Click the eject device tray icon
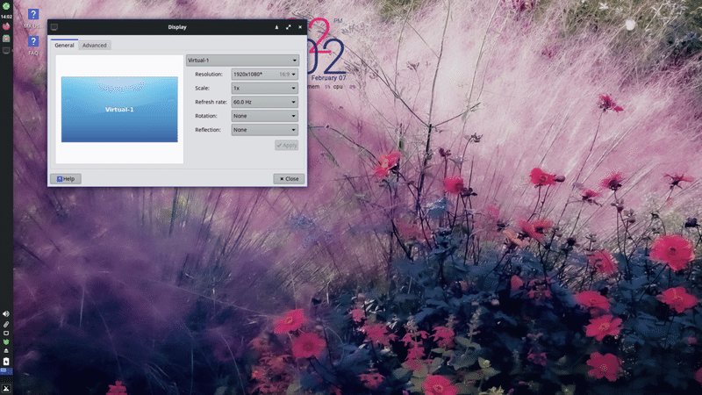Screen dimensions: 702x395 (x=6, y=351)
